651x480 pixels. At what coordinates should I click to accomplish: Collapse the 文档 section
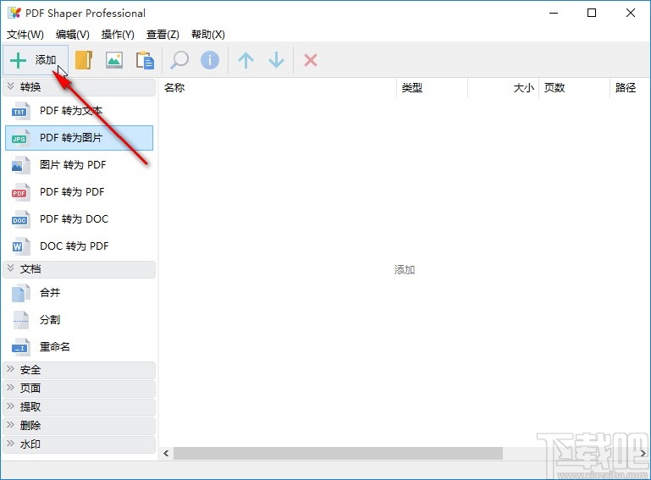[80, 269]
